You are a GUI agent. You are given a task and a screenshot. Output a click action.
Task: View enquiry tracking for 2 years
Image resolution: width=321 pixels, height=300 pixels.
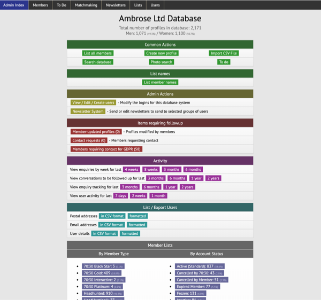tap(187, 187)
